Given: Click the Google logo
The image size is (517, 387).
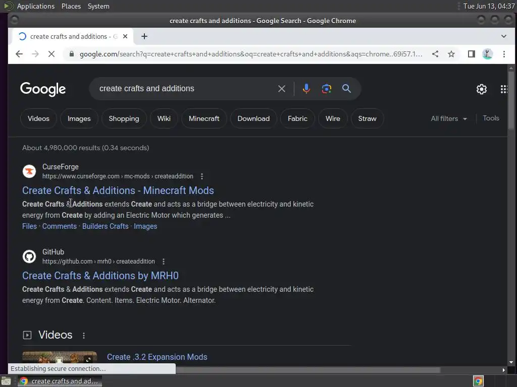Looking at the screenshot, I should point(43,89).
